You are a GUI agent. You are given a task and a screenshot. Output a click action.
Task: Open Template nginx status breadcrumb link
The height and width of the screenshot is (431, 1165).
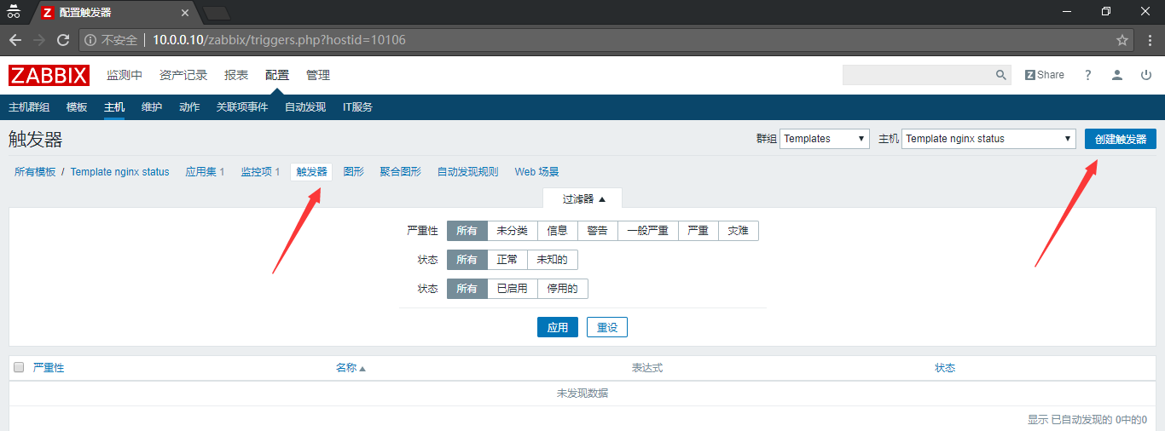[x=120, y=172]
